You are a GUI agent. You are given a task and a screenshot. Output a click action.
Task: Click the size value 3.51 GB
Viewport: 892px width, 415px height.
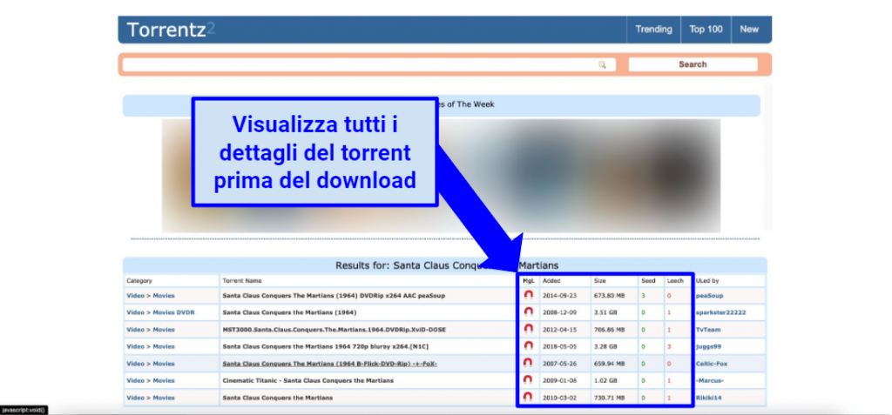coord(605,312)
